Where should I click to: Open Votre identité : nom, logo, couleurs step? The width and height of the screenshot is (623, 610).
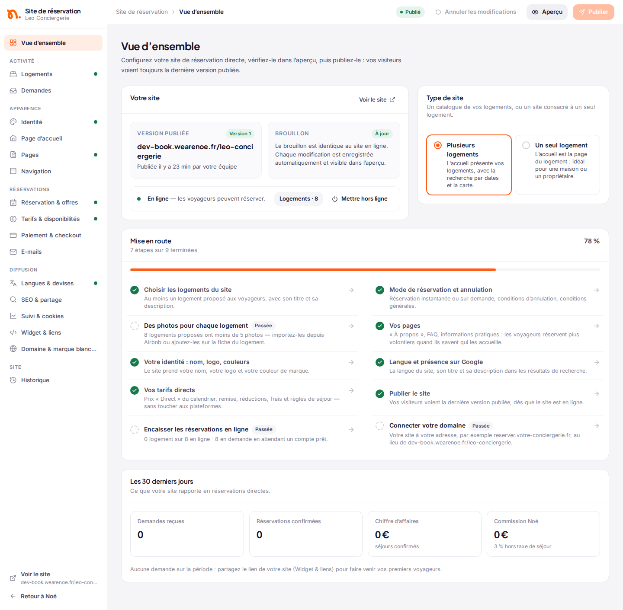coord(242,366)
